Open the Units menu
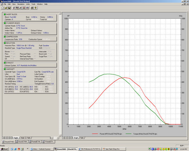 (28, 4)
